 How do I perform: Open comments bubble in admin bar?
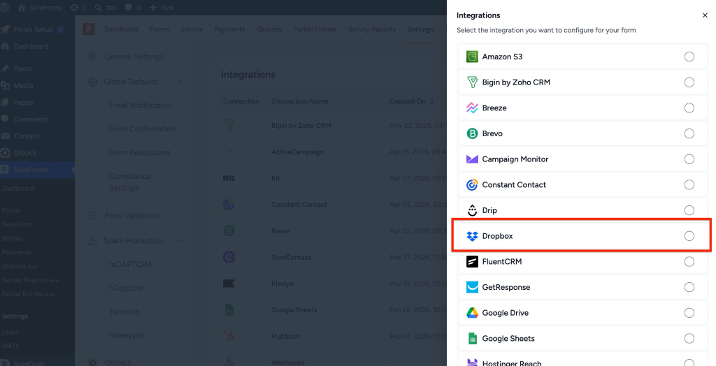click(x=129, y=7)
